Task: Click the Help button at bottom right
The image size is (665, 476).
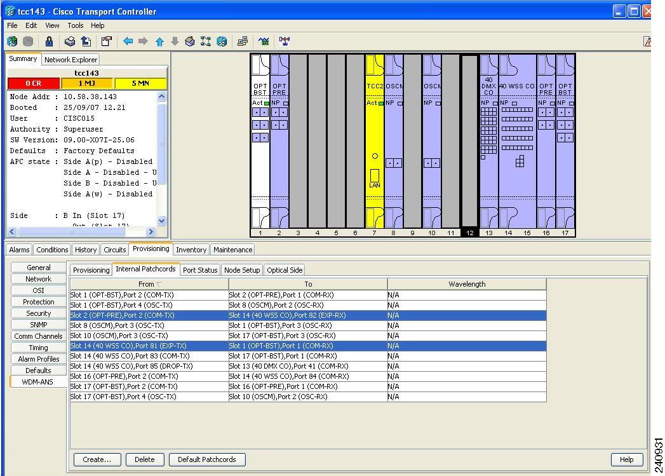Action: 627,459
